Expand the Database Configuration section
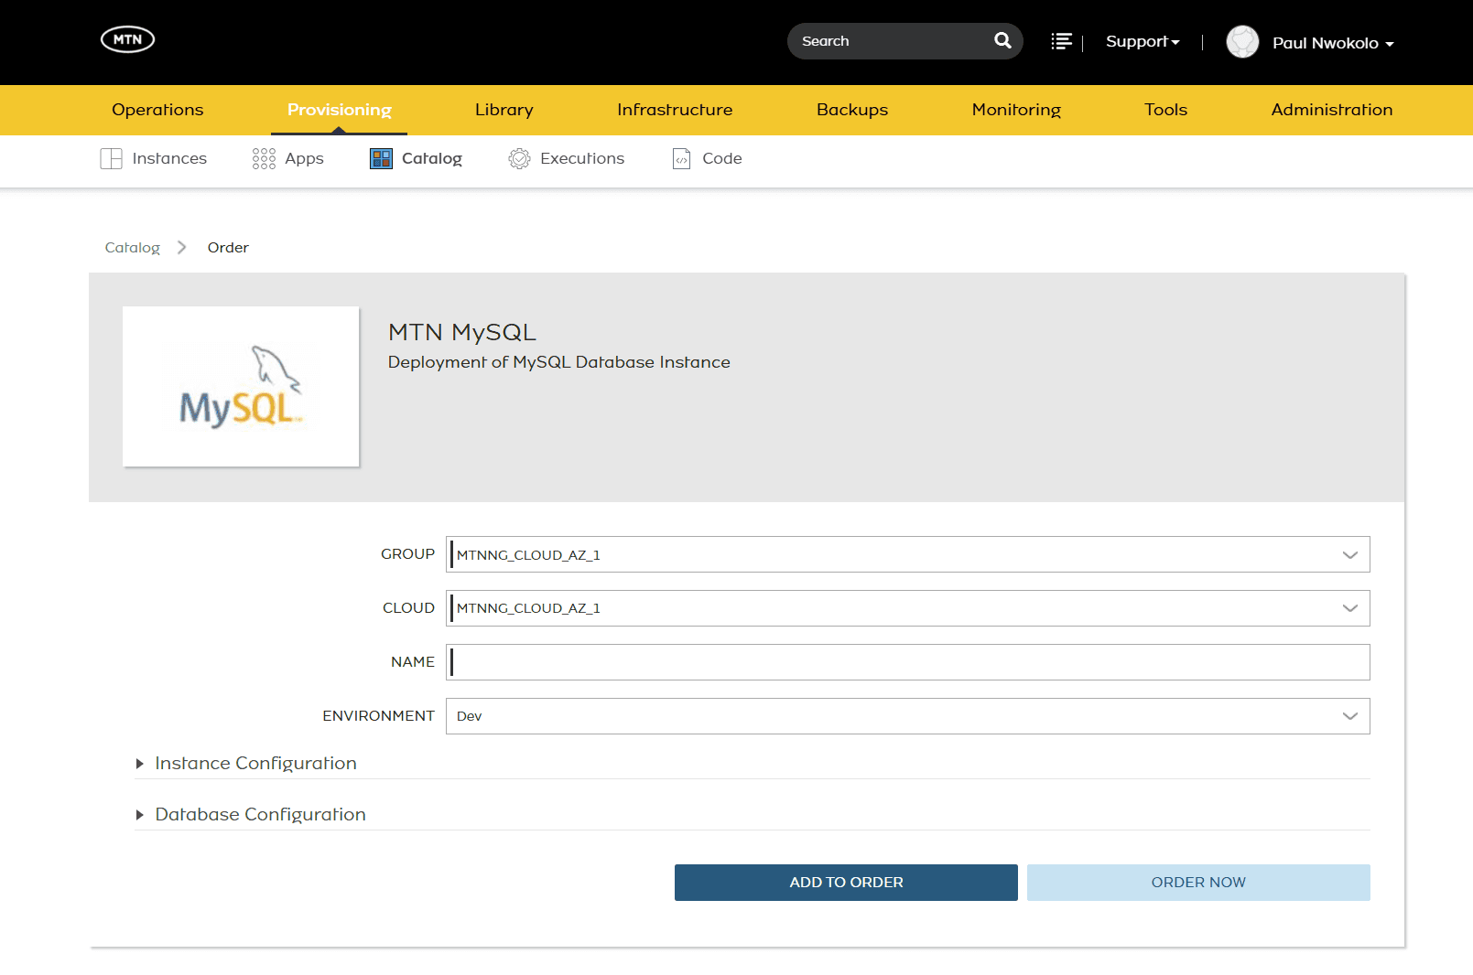This screenshot has height=975, width=1473. click(x=260, y=814)
